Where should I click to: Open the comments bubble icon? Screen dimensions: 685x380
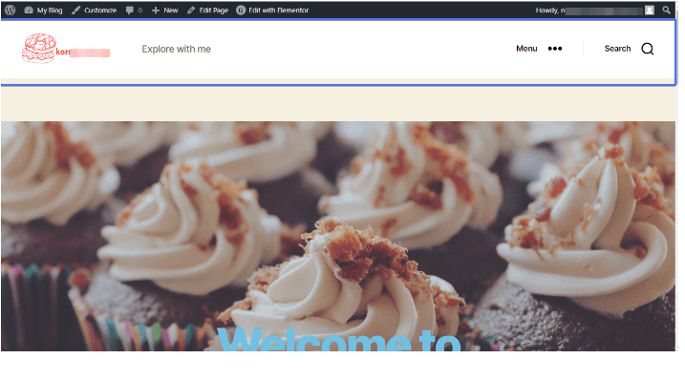point(129,11)
